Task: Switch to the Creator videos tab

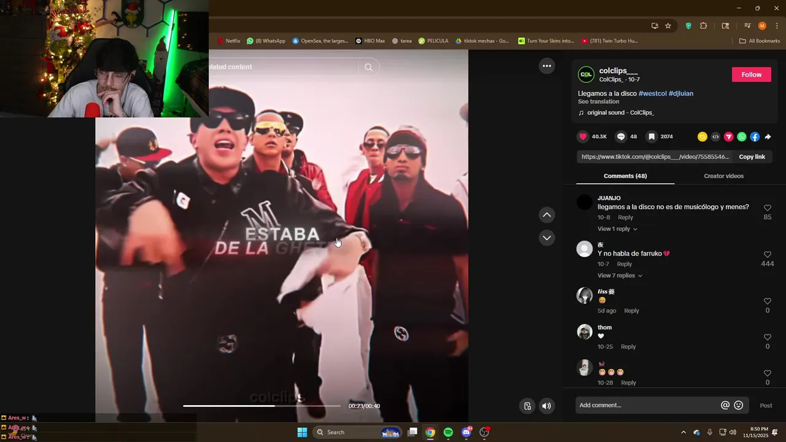Action: click(723, 176)
